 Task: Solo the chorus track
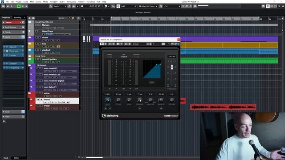click(41, 100)
